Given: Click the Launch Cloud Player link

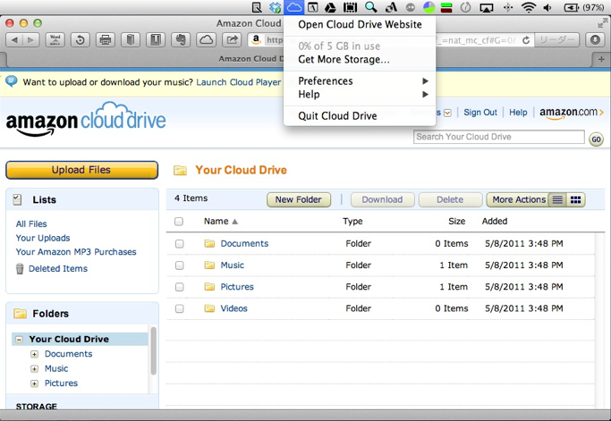Looking at the screenshot, I should click(x=239, y=82).
